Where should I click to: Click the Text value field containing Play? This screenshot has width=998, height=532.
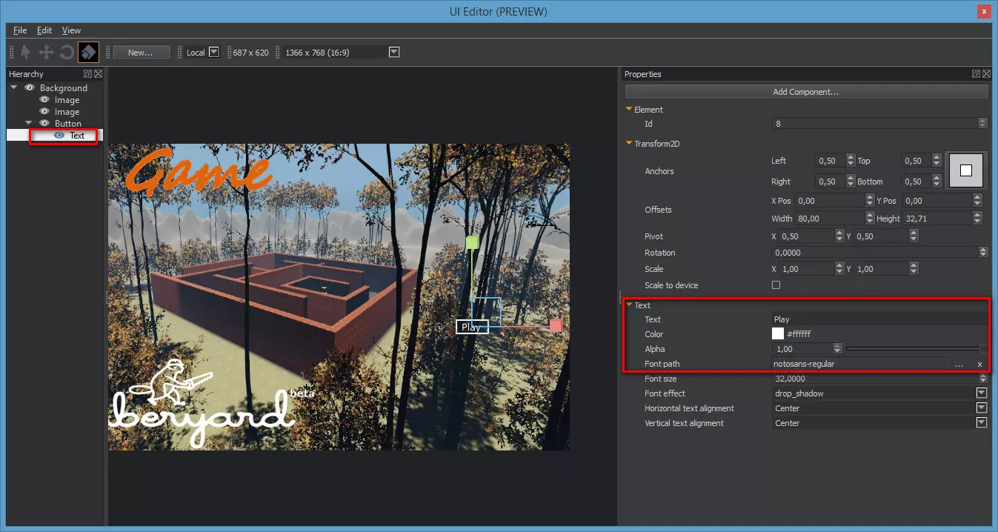pyautogui.click(x=878, y=319)
